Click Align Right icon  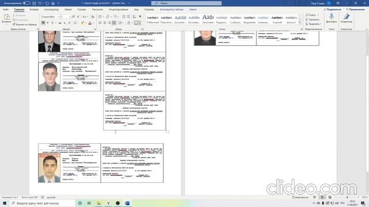click(110, 23)
